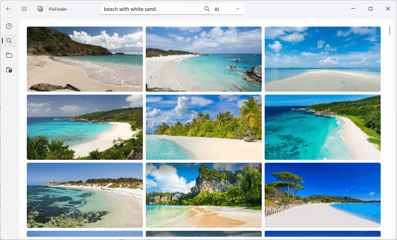This screenshot has height=240, width=397.
Task: Open the aerial photo of the turquoise lagoon coastline
Action: 323,127
